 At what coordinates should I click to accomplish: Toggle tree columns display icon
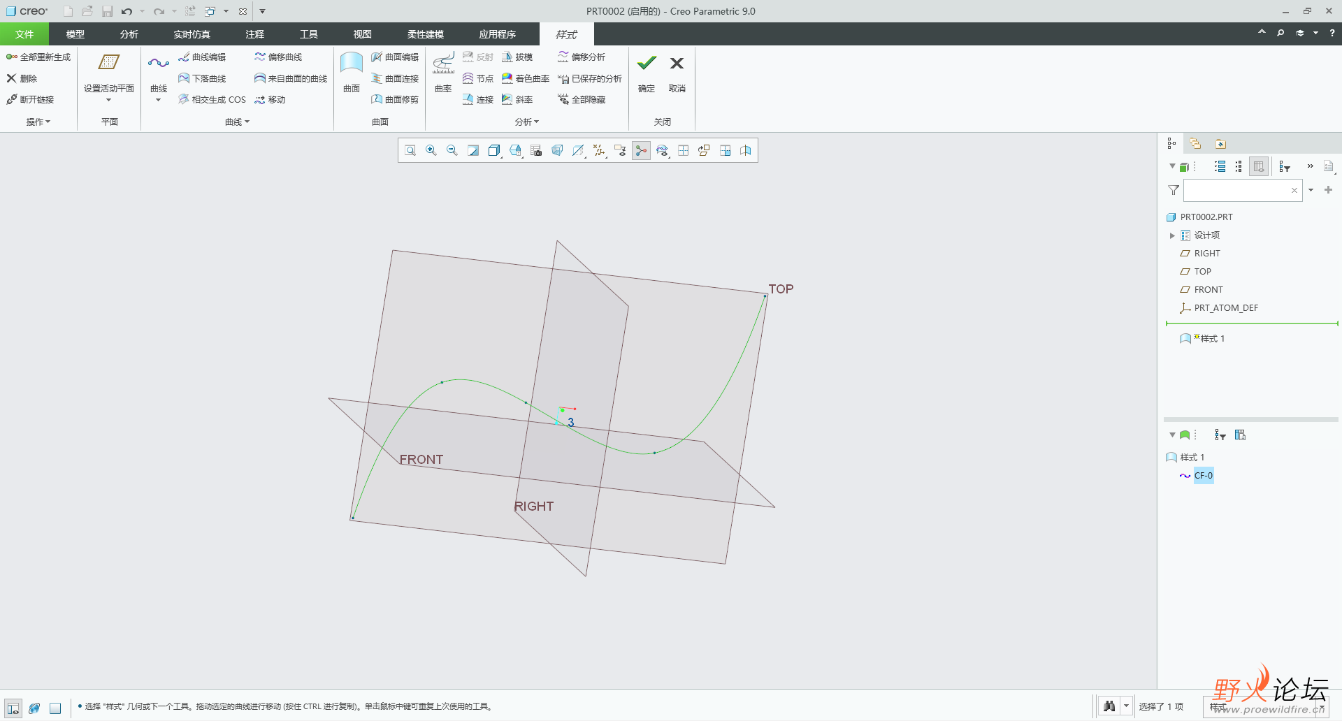click(1259, 166)
